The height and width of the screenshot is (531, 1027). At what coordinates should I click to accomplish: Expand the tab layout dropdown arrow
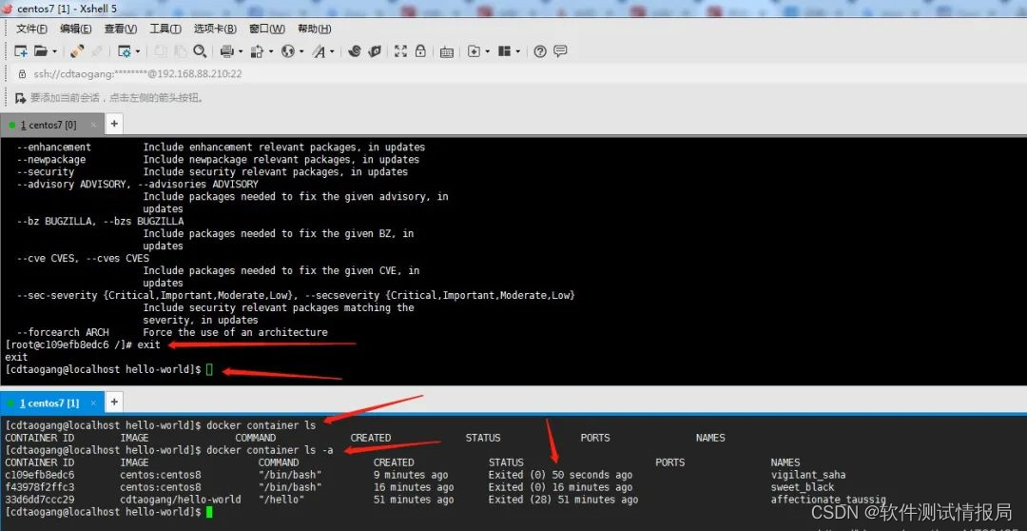point(518,51)
